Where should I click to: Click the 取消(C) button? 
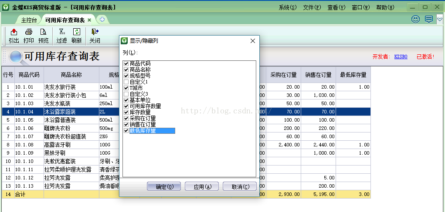[240, 186]
